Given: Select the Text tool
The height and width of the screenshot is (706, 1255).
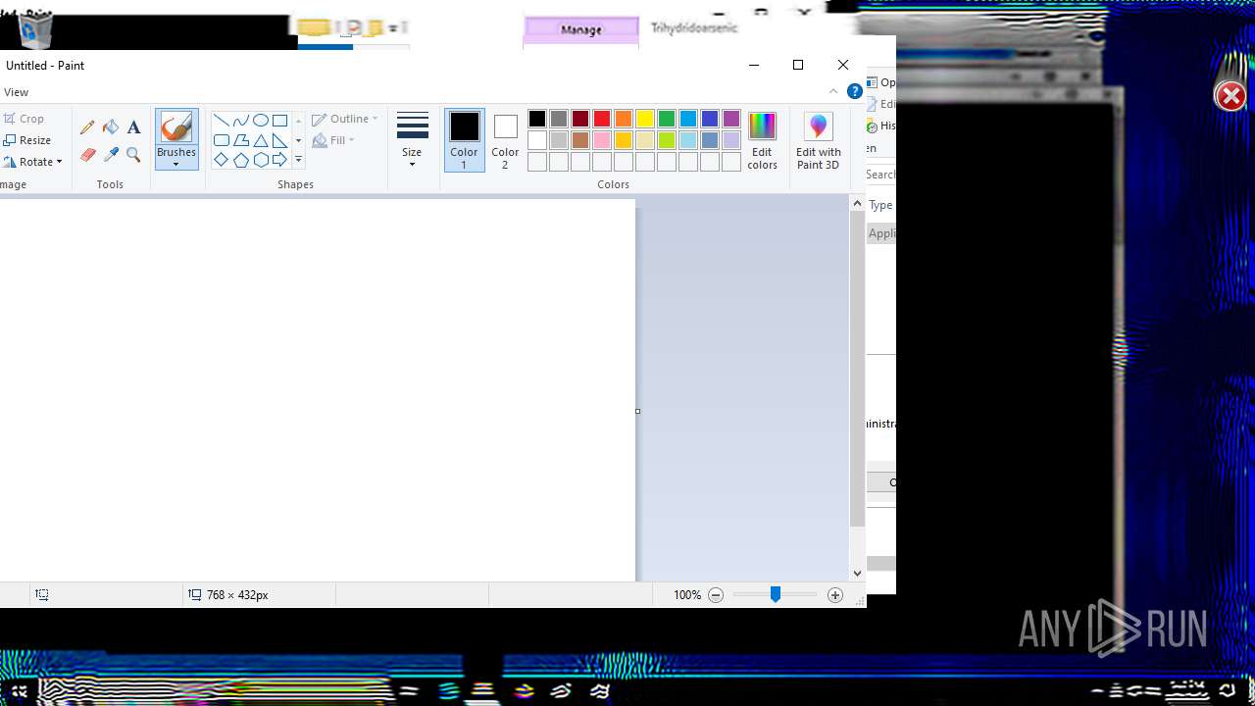Looking at the screenshot, I should pyautogui.click(x=133, y=127).
